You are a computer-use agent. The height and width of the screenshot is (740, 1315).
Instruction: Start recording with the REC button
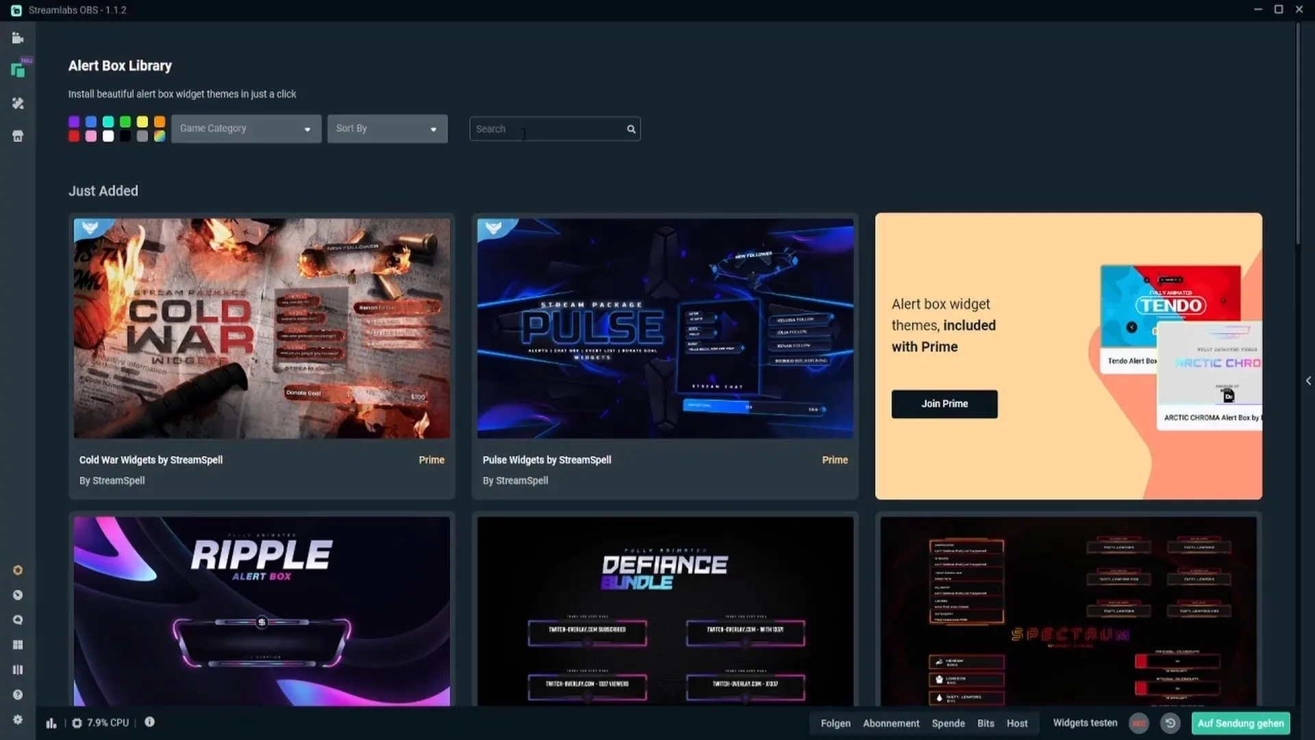(1139, 723)
